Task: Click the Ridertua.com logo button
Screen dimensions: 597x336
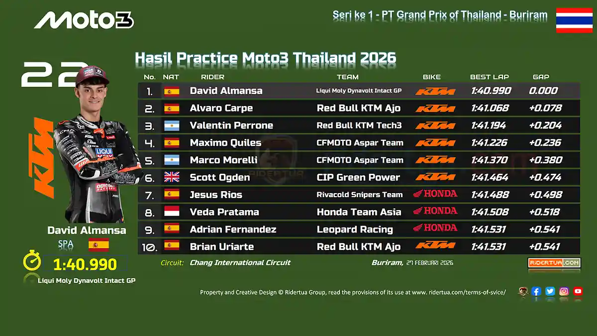Action: [x=554, y=263]
